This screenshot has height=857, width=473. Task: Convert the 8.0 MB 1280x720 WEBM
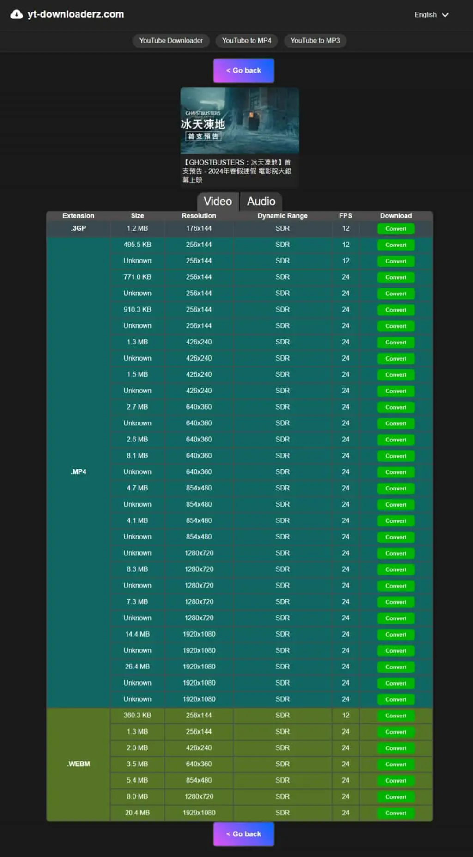click(396, 796)
